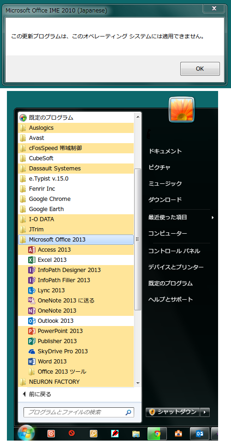This screenshot has height=441, width=231.
Task: Click the Windows Start orb
Action: click(x=26, y=433)
